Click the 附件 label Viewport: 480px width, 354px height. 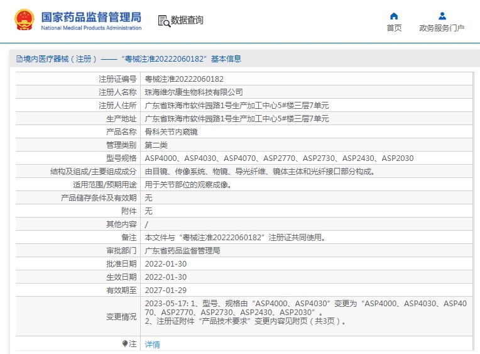click(129, 211)
